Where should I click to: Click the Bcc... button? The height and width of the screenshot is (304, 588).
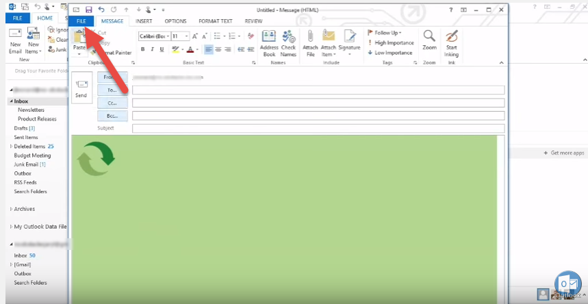112,116
